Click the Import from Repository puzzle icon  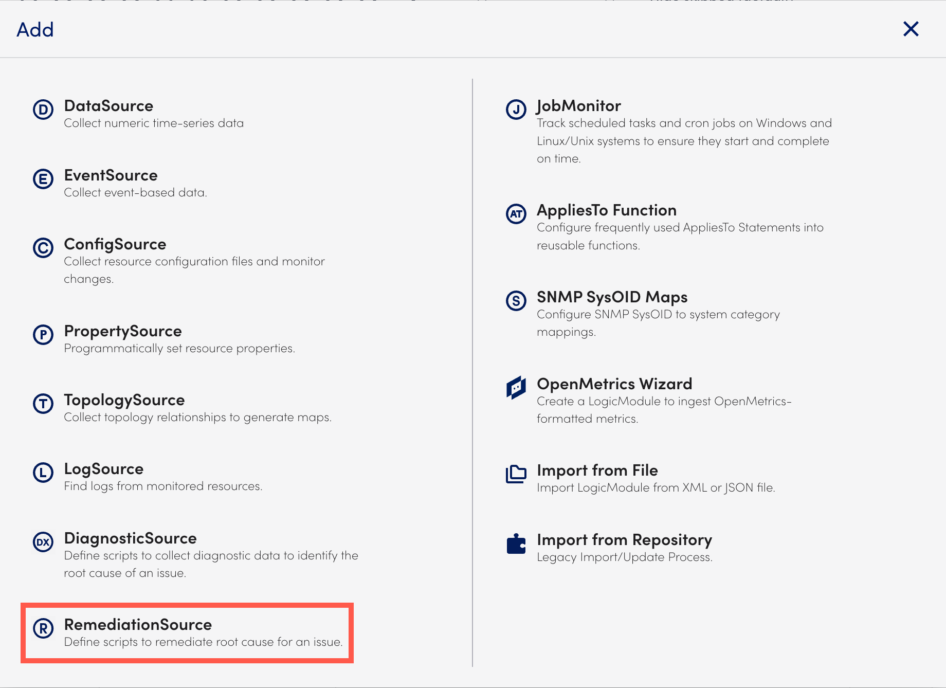516,544
